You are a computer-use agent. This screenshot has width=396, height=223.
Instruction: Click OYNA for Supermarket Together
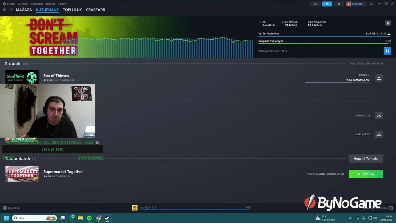[366, 174]
